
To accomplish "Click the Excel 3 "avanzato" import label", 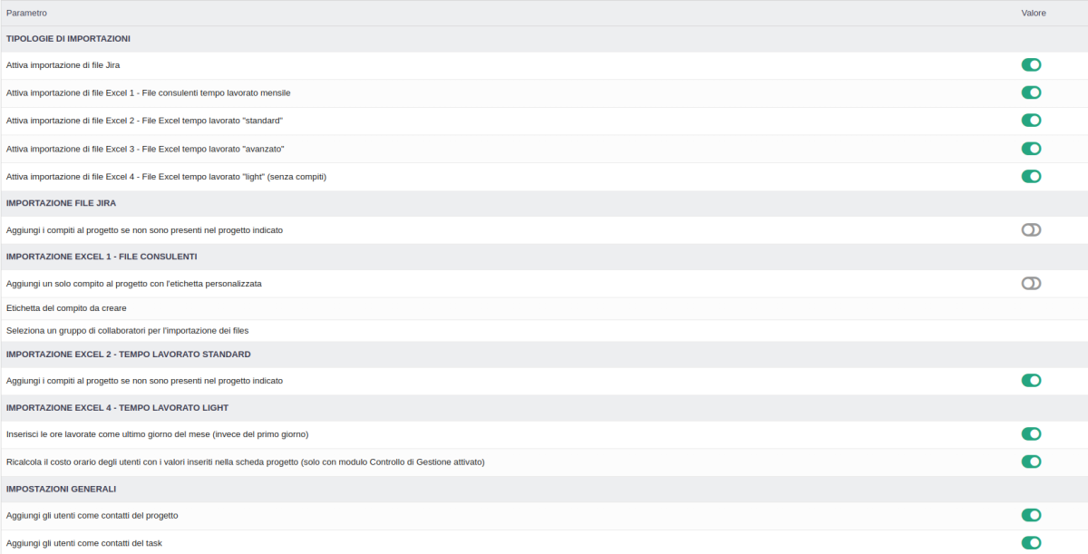I will (146, 149).
